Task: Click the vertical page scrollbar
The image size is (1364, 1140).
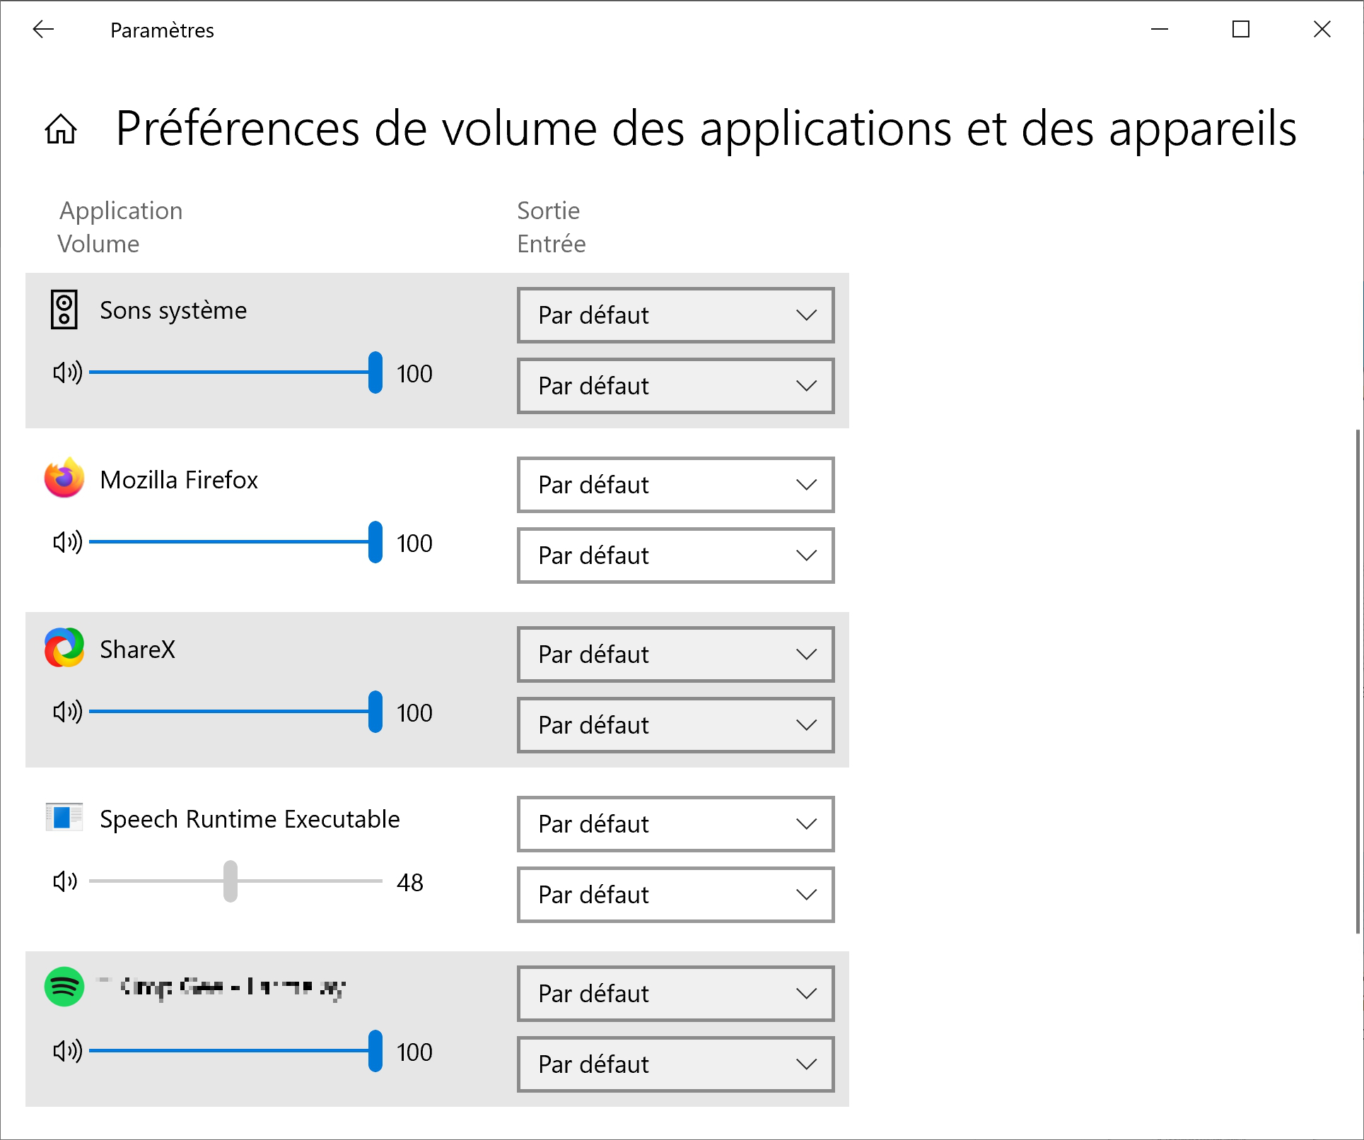Action: point(1358,682)
